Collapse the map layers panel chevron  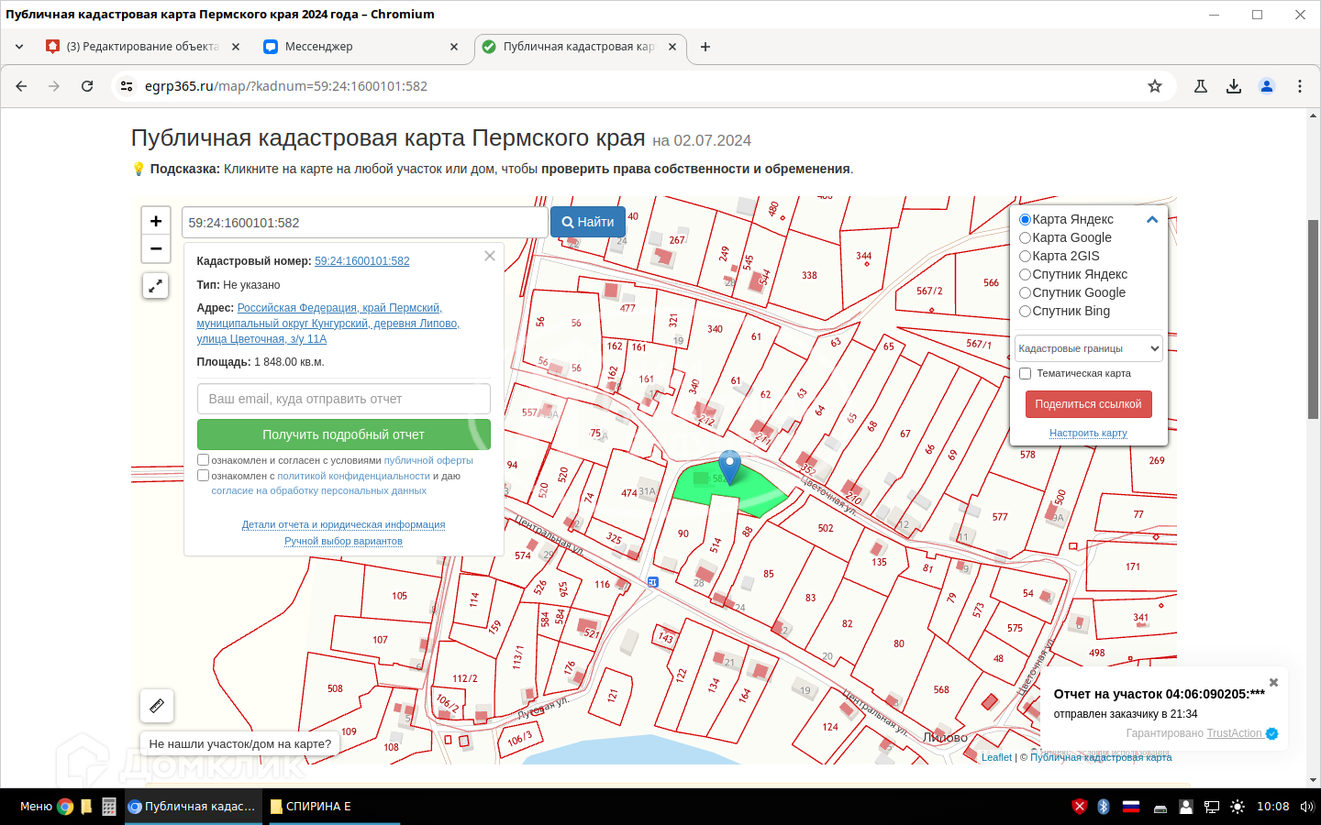1152,220
